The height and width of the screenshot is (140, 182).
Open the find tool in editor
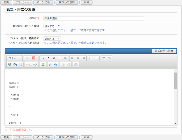coord(50,65)
